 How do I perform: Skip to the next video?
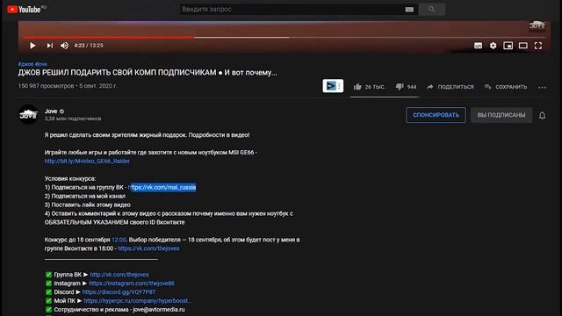[x=49, y=46]
